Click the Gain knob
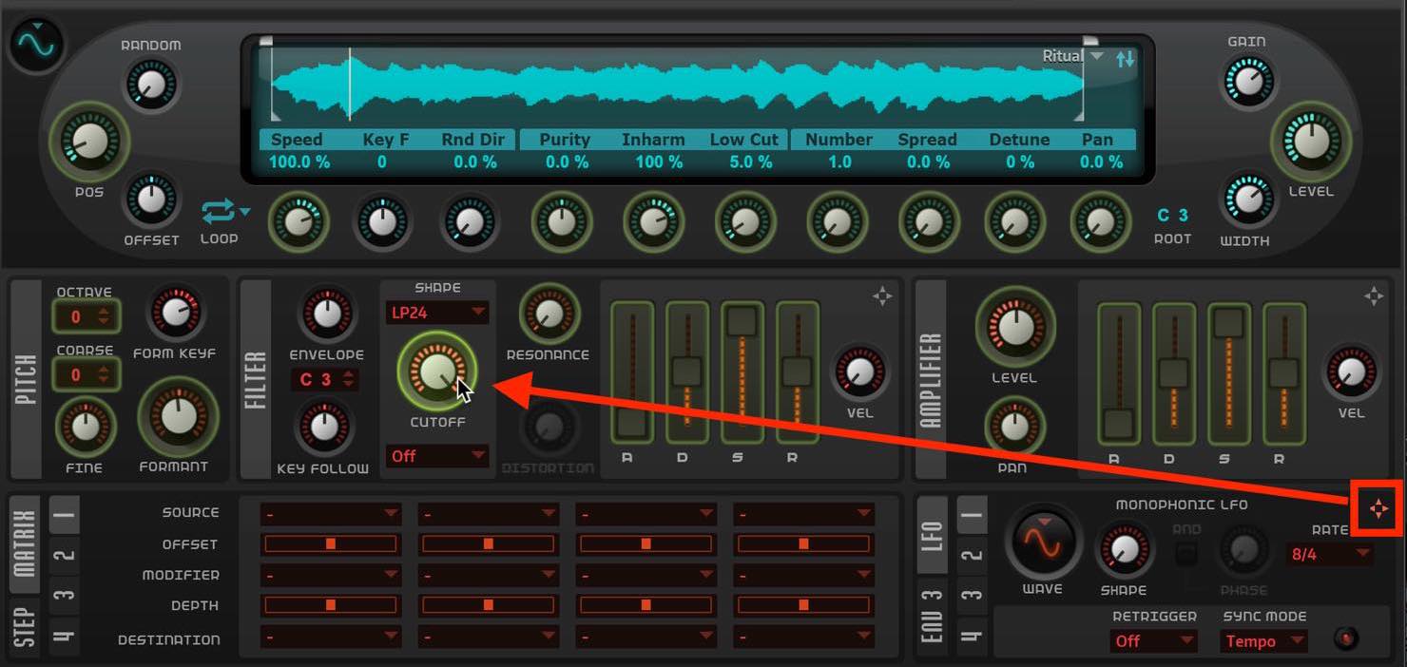The height and width of the screenshot is (667, 1407). 1246,82
